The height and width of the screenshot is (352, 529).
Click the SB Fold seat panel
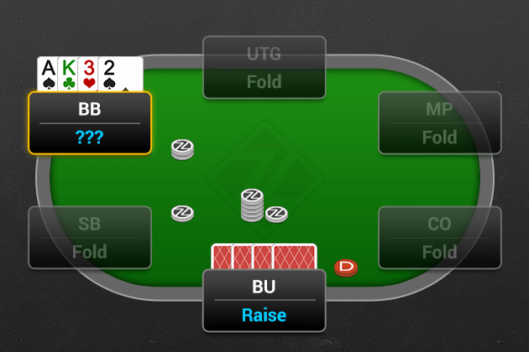pos(90,237)
